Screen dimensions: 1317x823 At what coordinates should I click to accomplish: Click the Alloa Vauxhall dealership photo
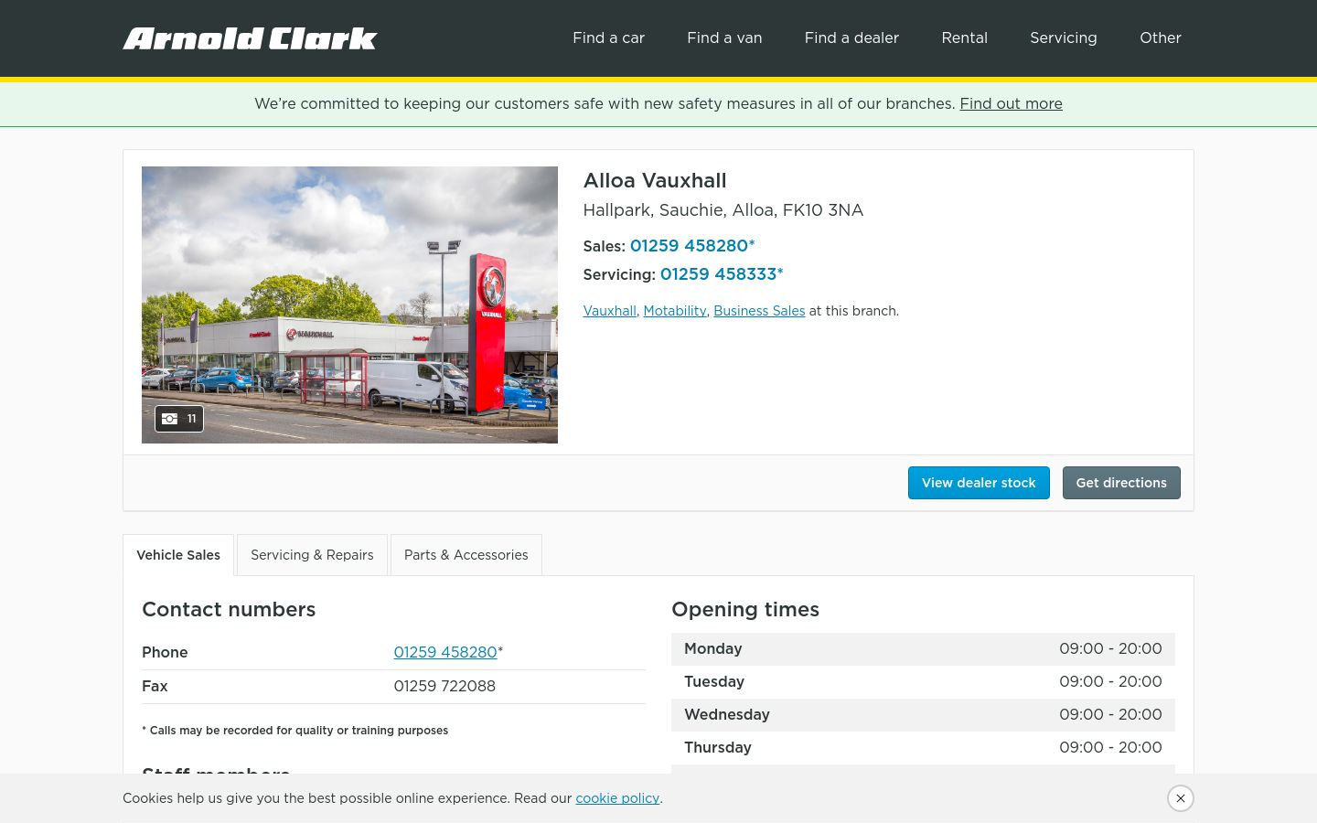click(x=349, y=305)
